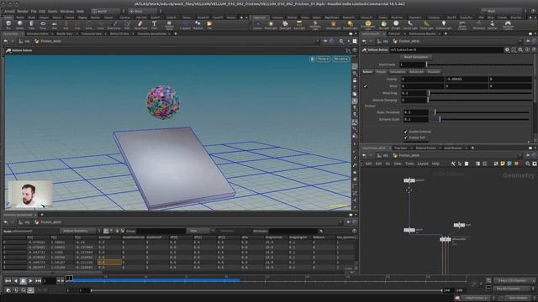The image size is (538, 302).
Task: Open the Vellum Geometry dropdown in spreadsheet
Action: coord(77,232)
